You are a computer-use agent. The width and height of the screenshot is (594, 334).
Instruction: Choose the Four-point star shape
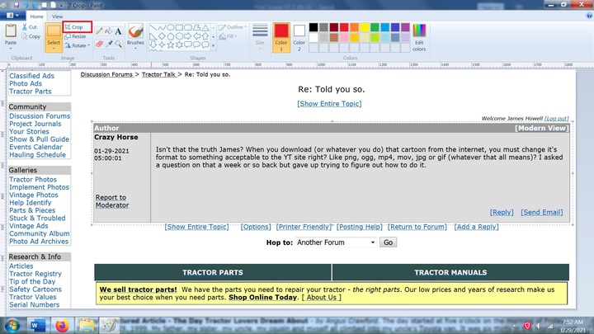pos(162,45)
